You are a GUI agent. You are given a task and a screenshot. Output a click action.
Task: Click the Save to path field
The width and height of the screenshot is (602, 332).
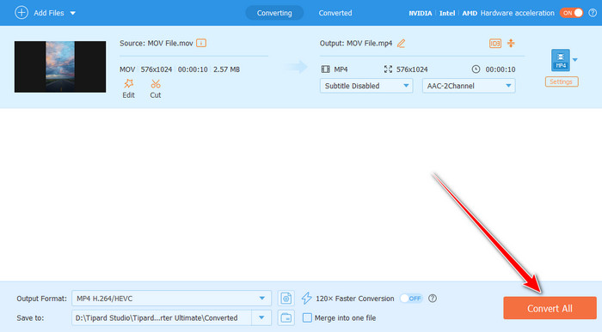[x=162, y=317]
